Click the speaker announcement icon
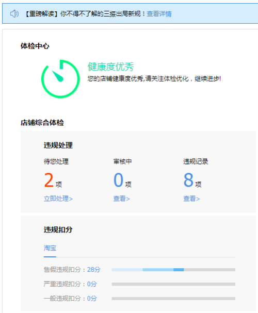Image resolution: width=258 pixels, height=313 pixels. (x=14, y=14)
